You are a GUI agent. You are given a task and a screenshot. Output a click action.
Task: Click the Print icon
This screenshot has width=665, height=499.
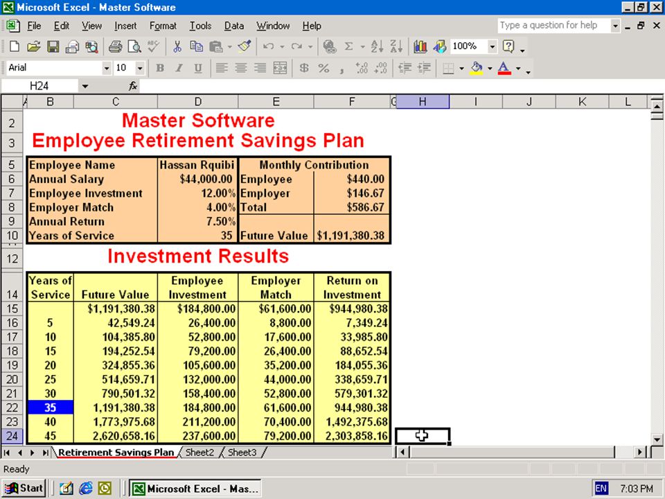coord(115,46)
